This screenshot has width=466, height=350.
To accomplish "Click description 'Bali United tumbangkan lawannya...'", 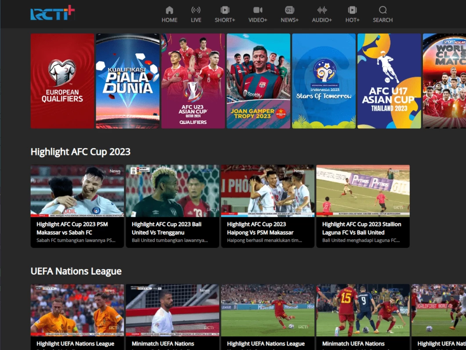I will (170, 240).
